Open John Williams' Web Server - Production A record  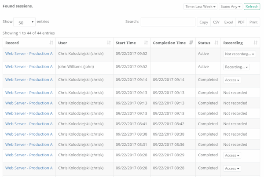(29, 67)
